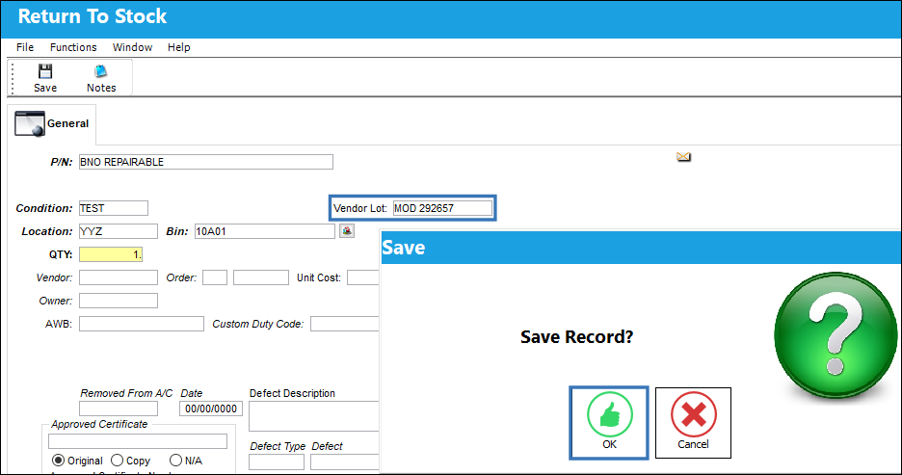The image size is (902, 475).
Task: Click the Owner input field
Action: 118,301
